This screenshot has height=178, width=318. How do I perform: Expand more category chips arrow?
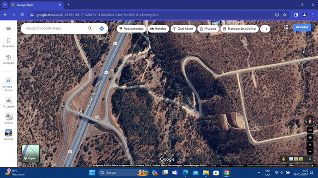click(x=266, y=29)
